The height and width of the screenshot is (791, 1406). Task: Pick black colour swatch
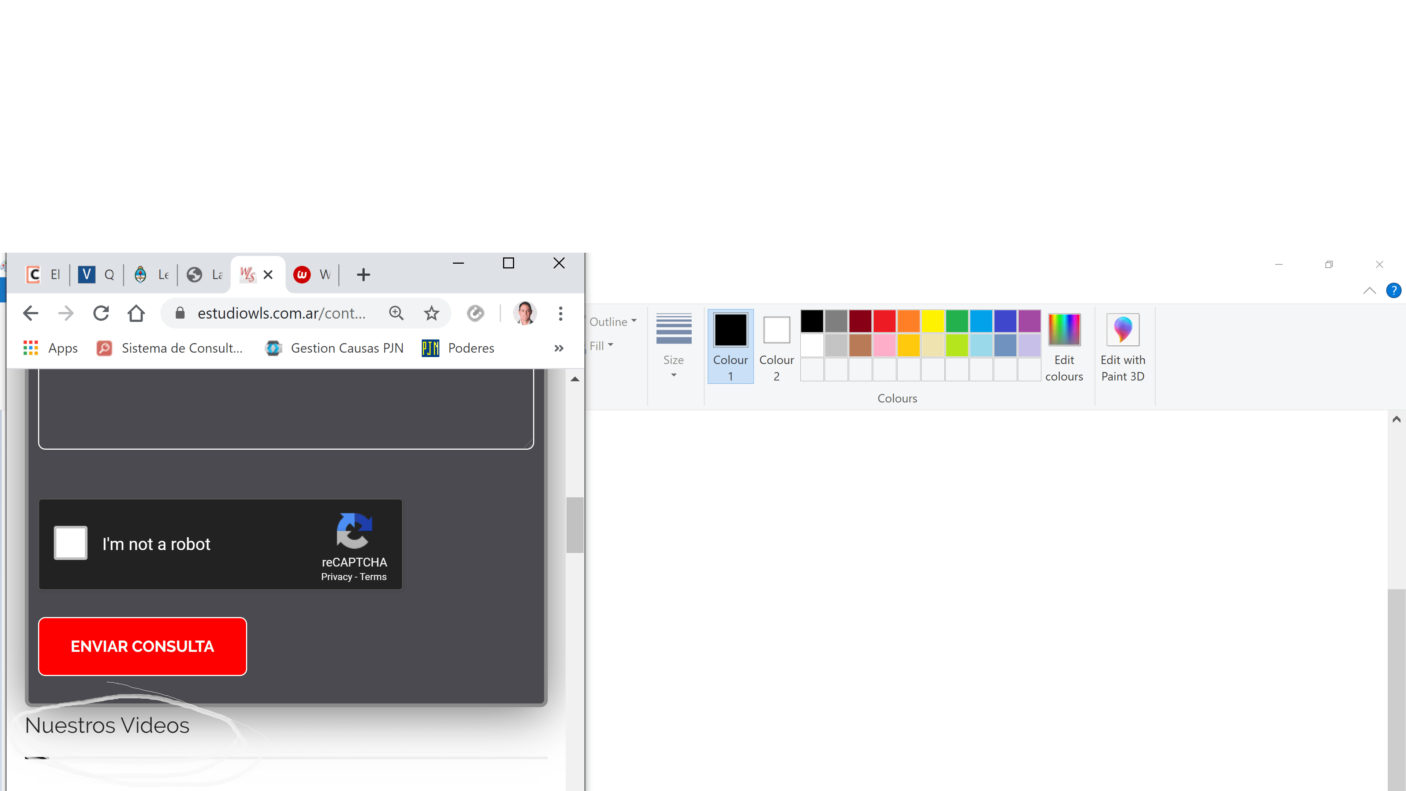812,321
